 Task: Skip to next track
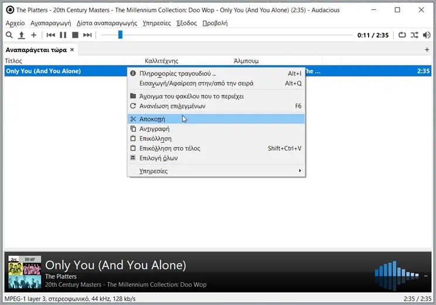87,35
